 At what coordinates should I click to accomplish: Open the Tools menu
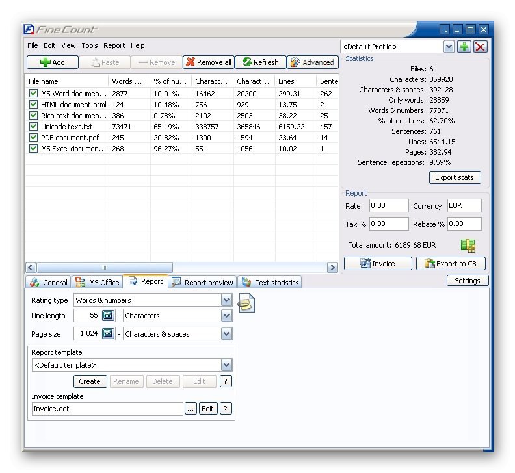click(x=90, y=45)
